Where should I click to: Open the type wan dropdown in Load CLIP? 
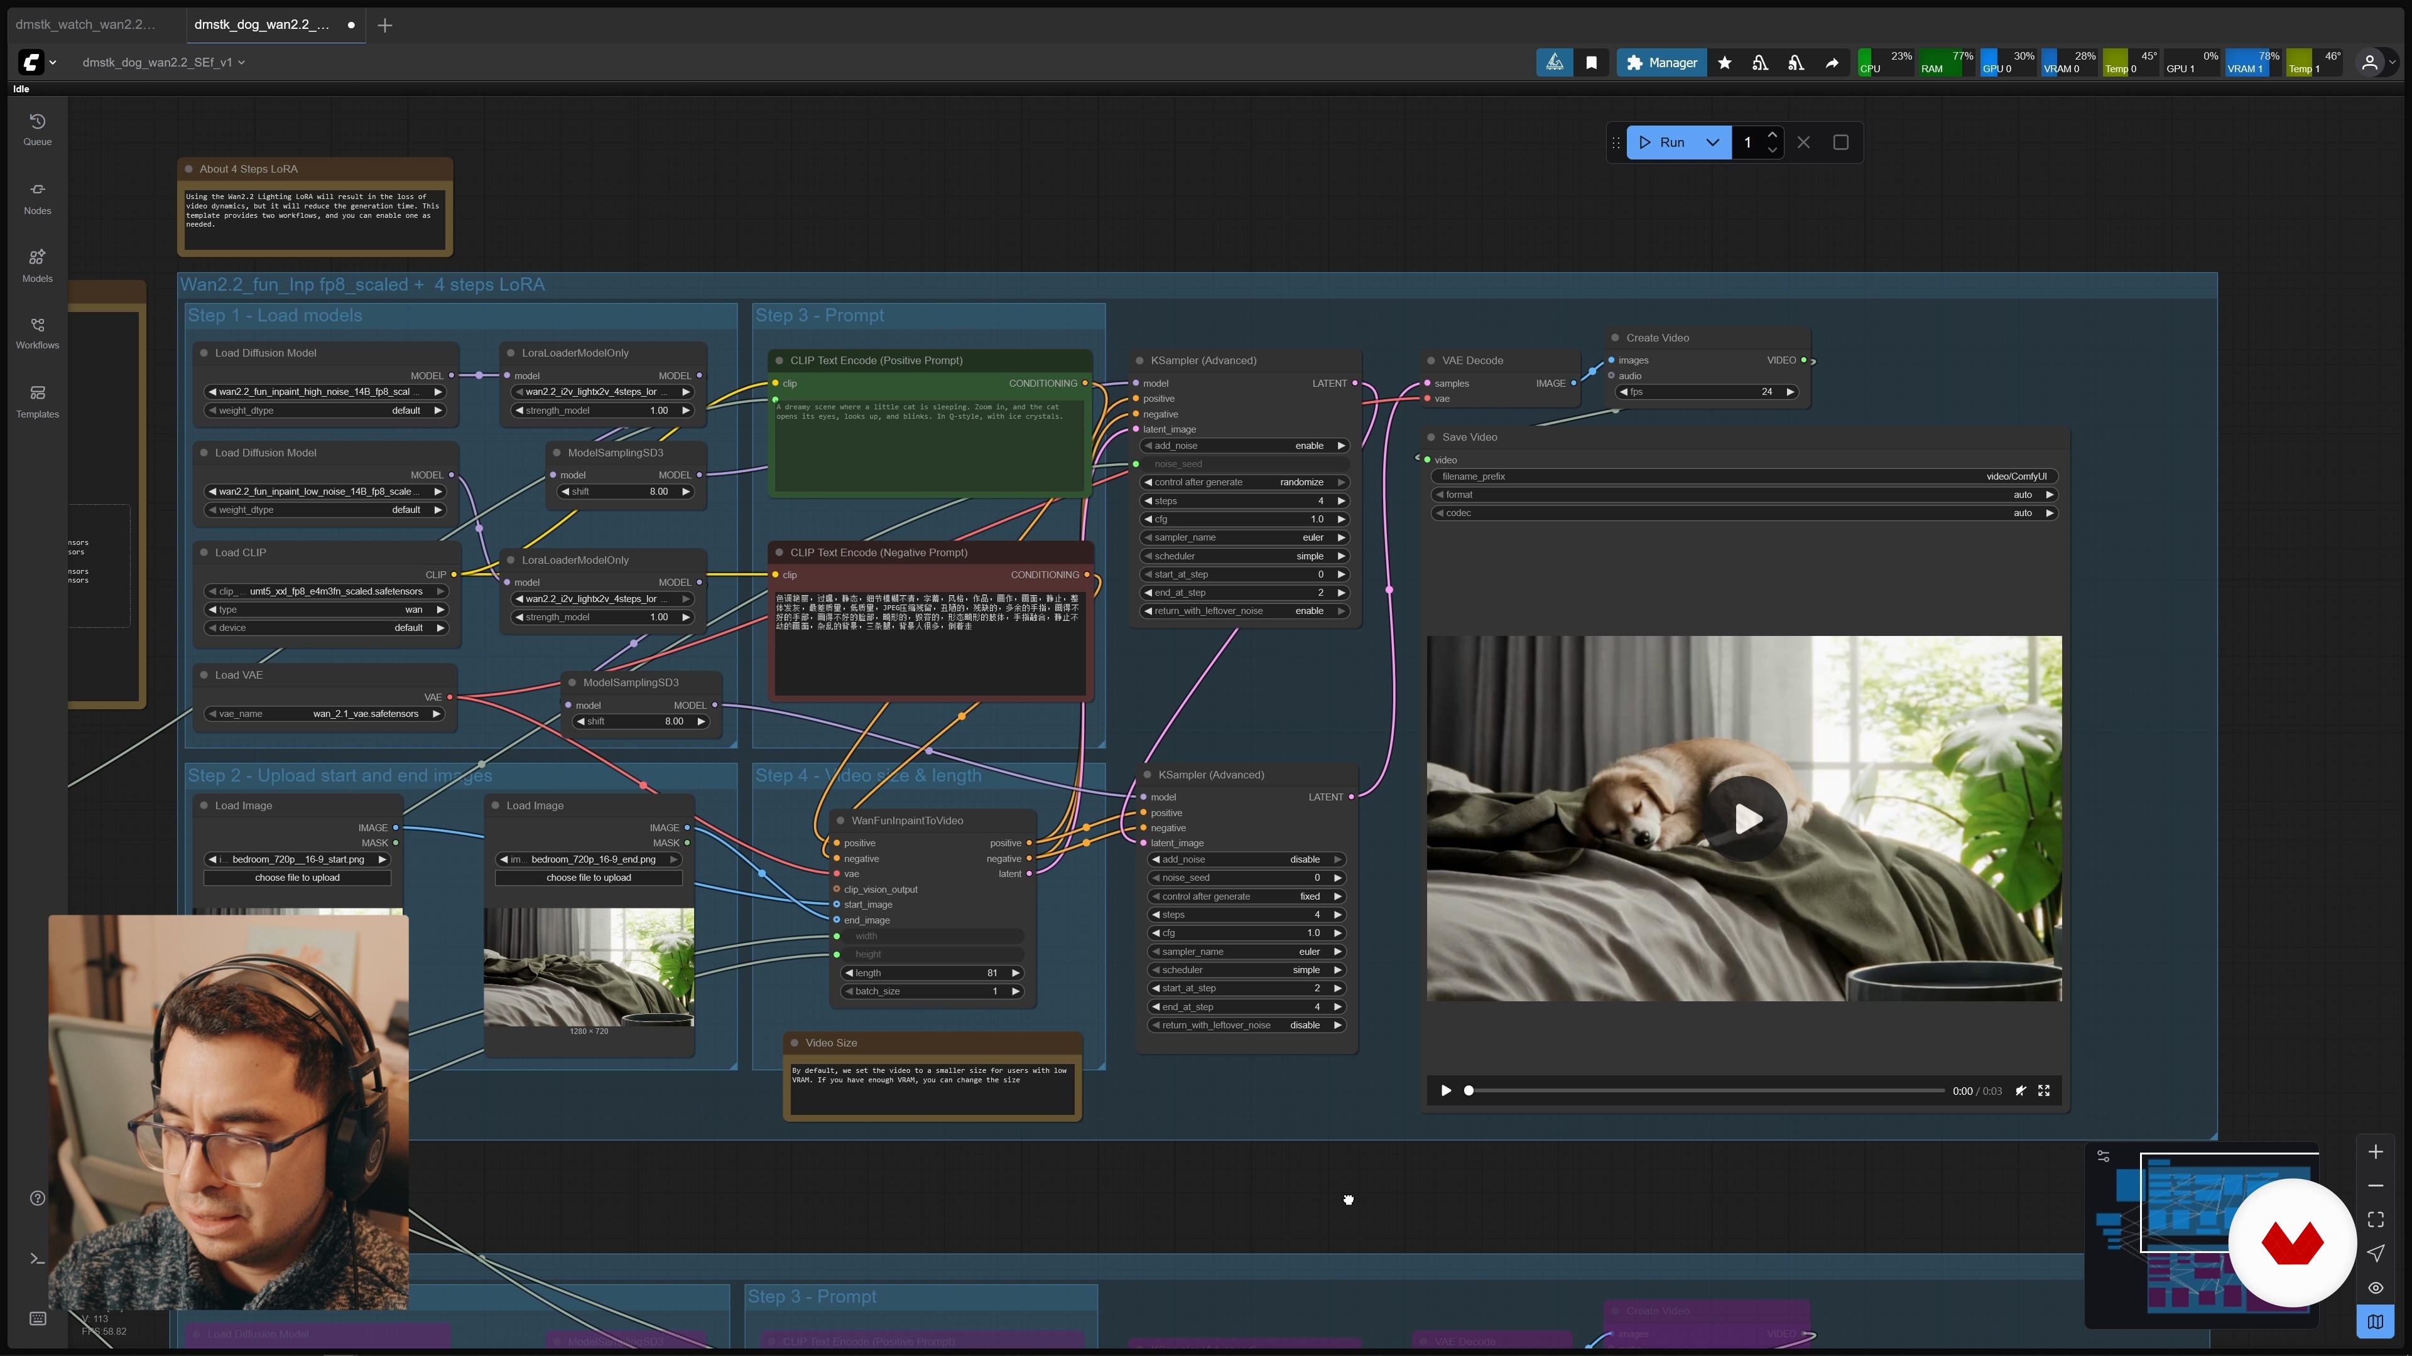(x=326, y=609)
